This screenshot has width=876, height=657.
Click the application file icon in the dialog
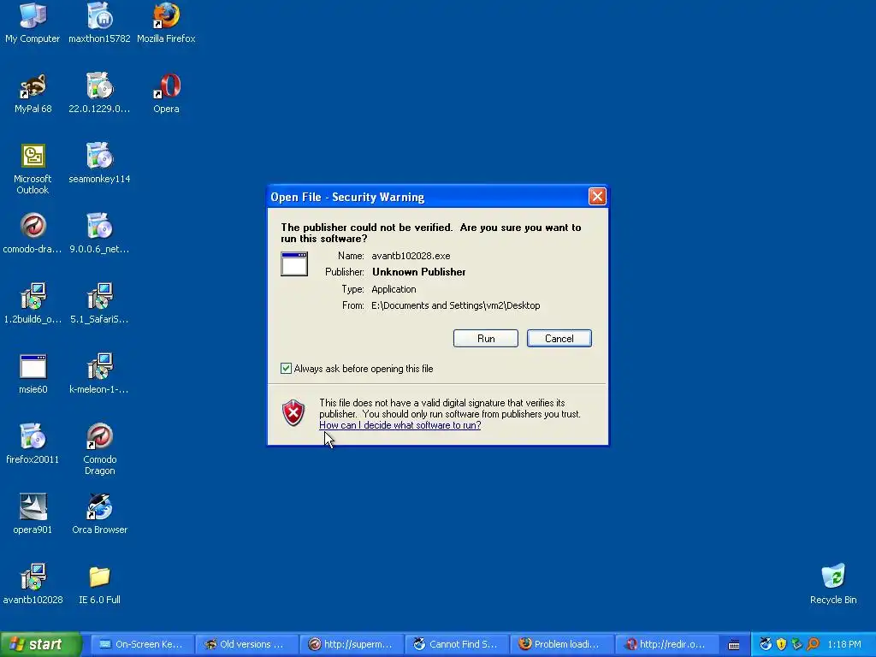pos(294,263)
